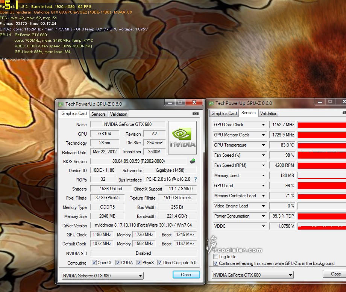This screenshot has width=346, height=292.
Task: Toggle the OpenCL checkbox
Action: (x=94, y=263)
